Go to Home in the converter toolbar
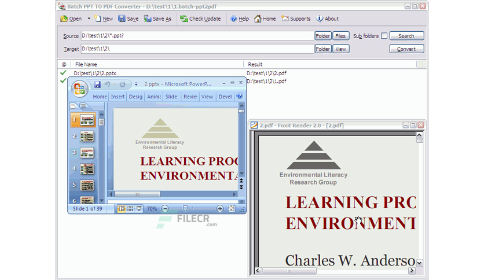The image size is (484, 280). tap(265, 19)
